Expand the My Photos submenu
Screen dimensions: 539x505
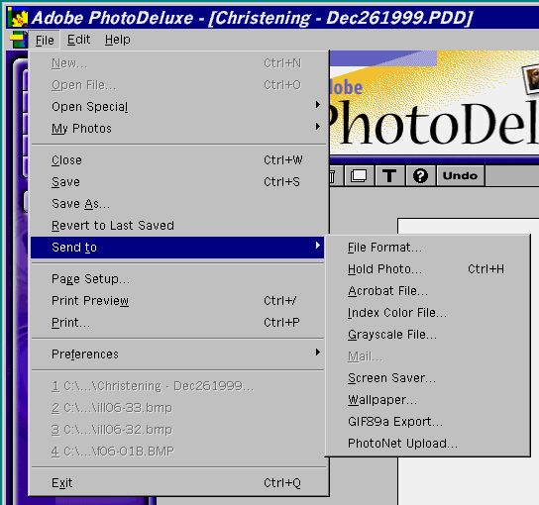pos(177,128)
